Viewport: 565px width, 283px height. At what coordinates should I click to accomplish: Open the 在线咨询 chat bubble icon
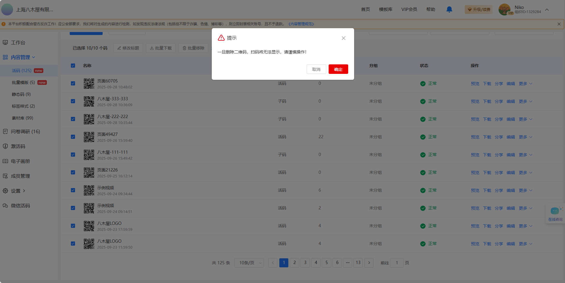(555, 211)
